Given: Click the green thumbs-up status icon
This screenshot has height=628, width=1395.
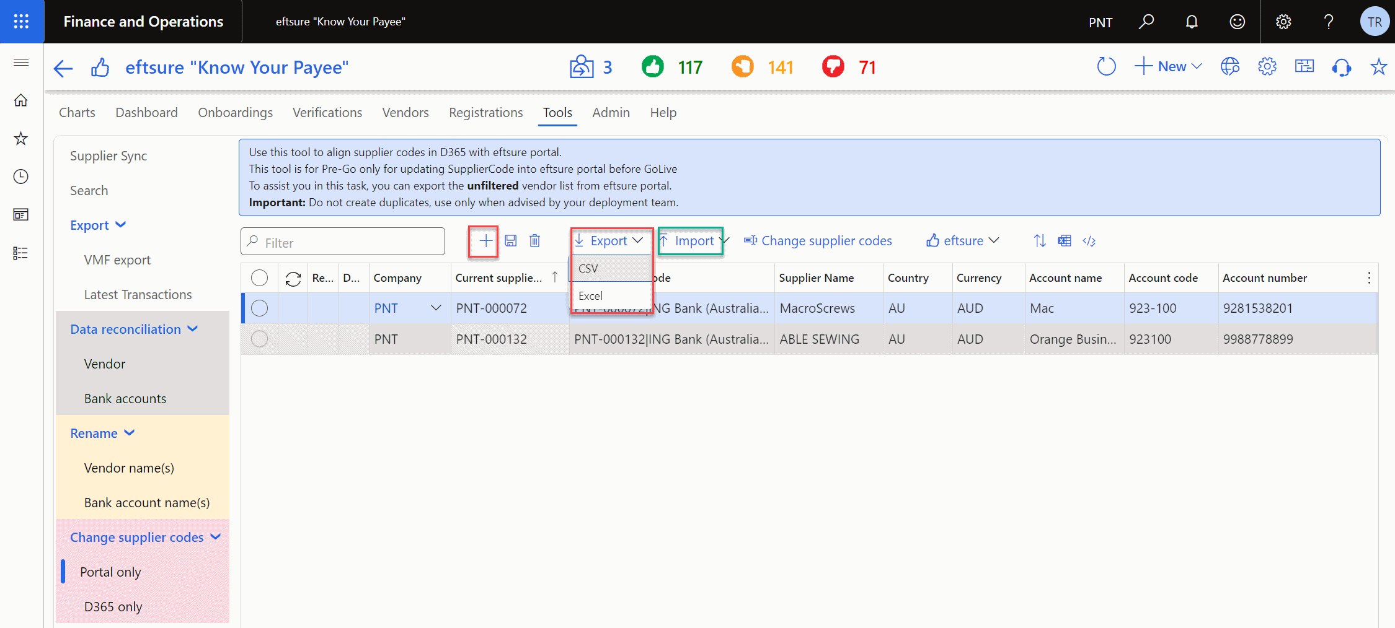Looking at the screenshot, I should click(x=653, y=66).
